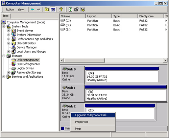
Task: Expand Performance Logs and Alerts node
Action: (x=9, y=39)
